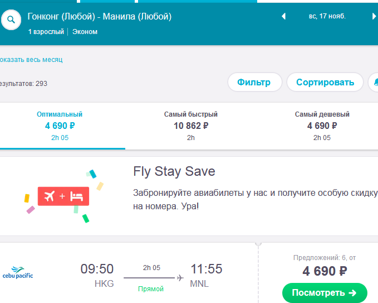The image size is (378, 303).
Task: Open the Fly Stay Save promo heading
Action: 174,171
